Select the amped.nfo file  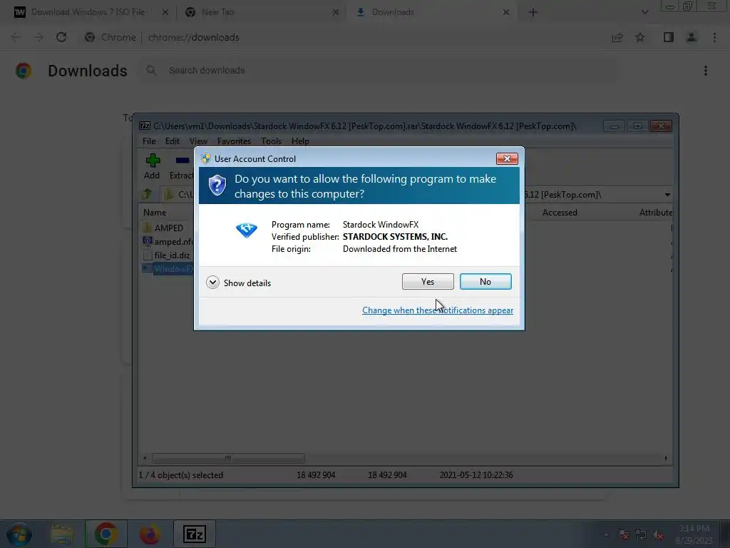point(168,241)
